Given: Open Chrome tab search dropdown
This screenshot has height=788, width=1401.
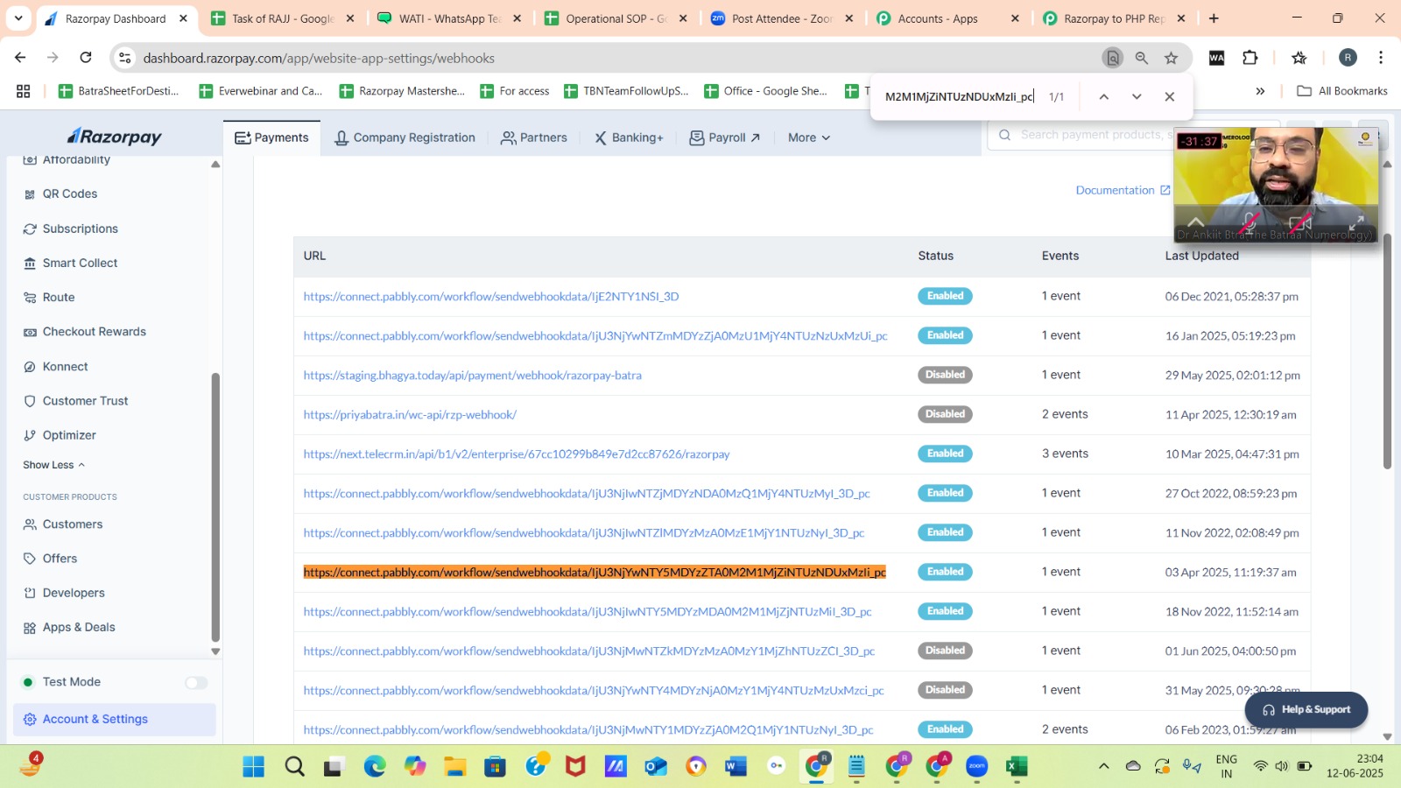Looking at the screenshot, I should coord(18,18).
